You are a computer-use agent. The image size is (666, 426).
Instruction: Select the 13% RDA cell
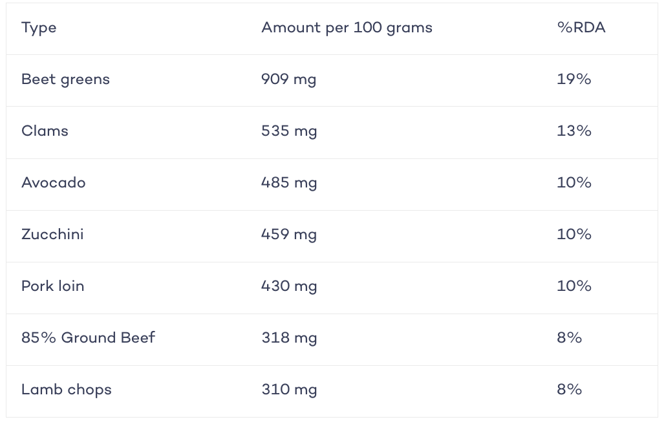click(574, 131)
